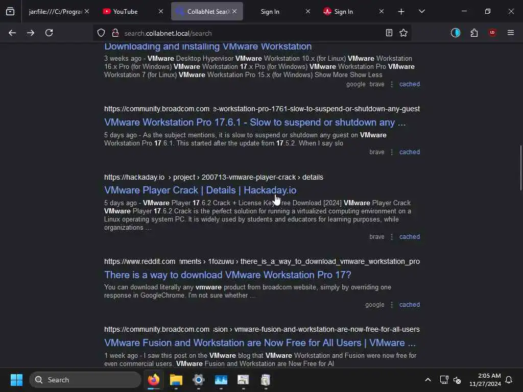The image size is (523, 392).
Task: Click the site security padlock icon
Action: 115,33
